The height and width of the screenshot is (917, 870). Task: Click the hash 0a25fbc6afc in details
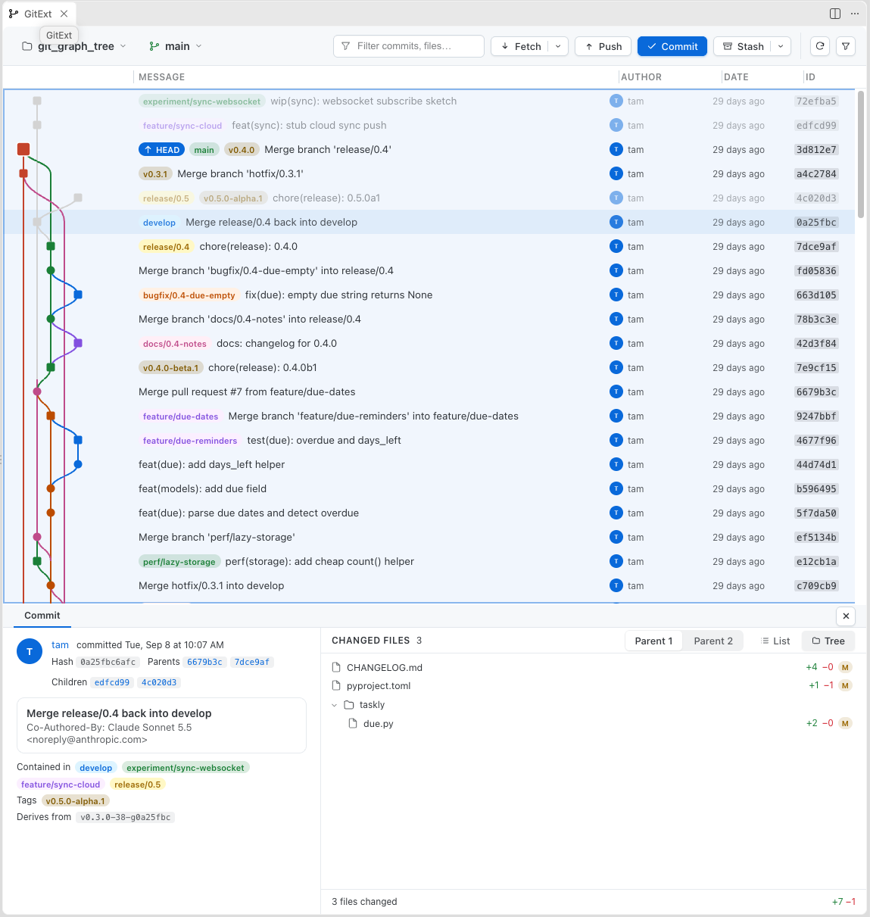[x=108, y=662]
